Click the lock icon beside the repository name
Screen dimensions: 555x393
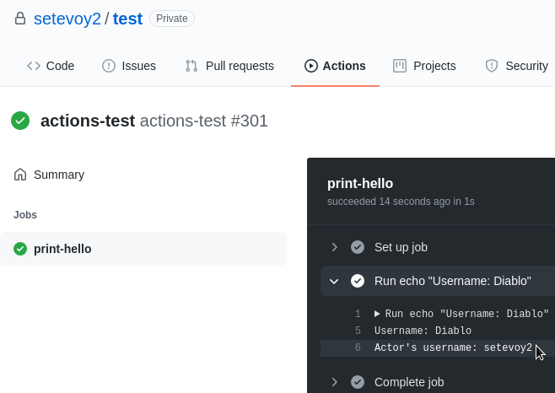[20, 19]
